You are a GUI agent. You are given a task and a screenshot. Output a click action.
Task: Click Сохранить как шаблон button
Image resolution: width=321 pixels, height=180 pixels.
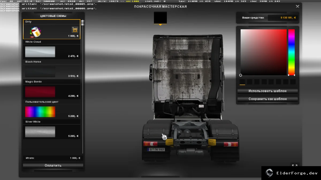coord(267,99)
